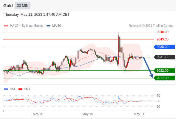The width and height of the screenshot is (176, 119).
Task: Click the 2048.00 resistance price label
Action: tap(162, 32)
